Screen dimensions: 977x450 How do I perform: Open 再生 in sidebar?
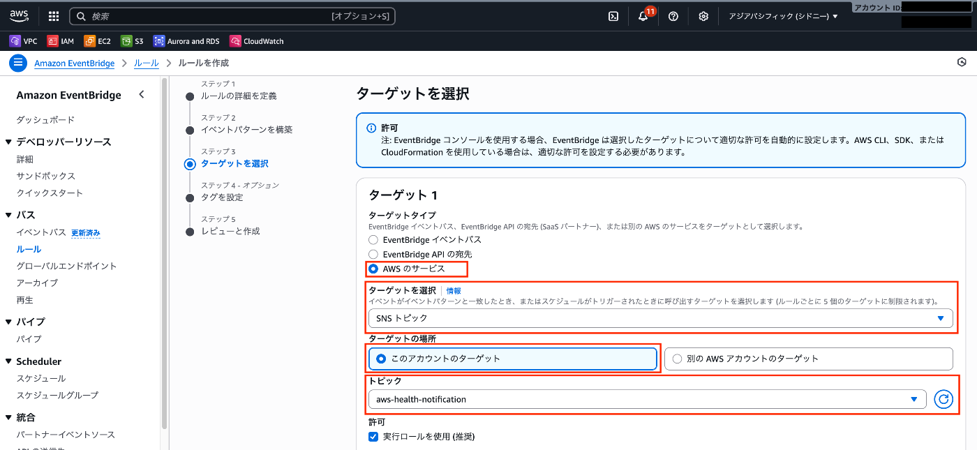coord(25,300)
